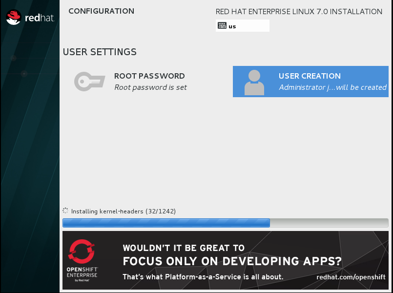Click the installation progress bar
Screen dimensions: 393x293
(x=226, y=223)
